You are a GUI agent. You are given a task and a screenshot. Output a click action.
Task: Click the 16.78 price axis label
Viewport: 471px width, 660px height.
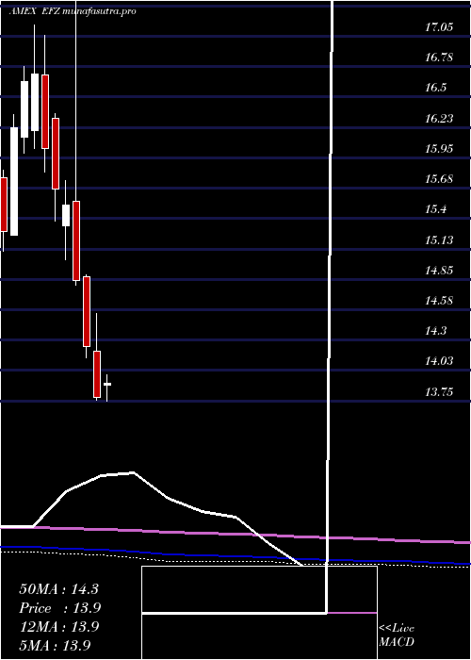click(x=439, y=58)
